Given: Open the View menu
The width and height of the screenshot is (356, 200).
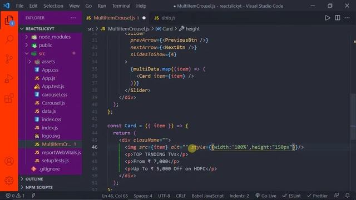Looking at the screenshot, I should pyautogui.click(x=74, y=6).
